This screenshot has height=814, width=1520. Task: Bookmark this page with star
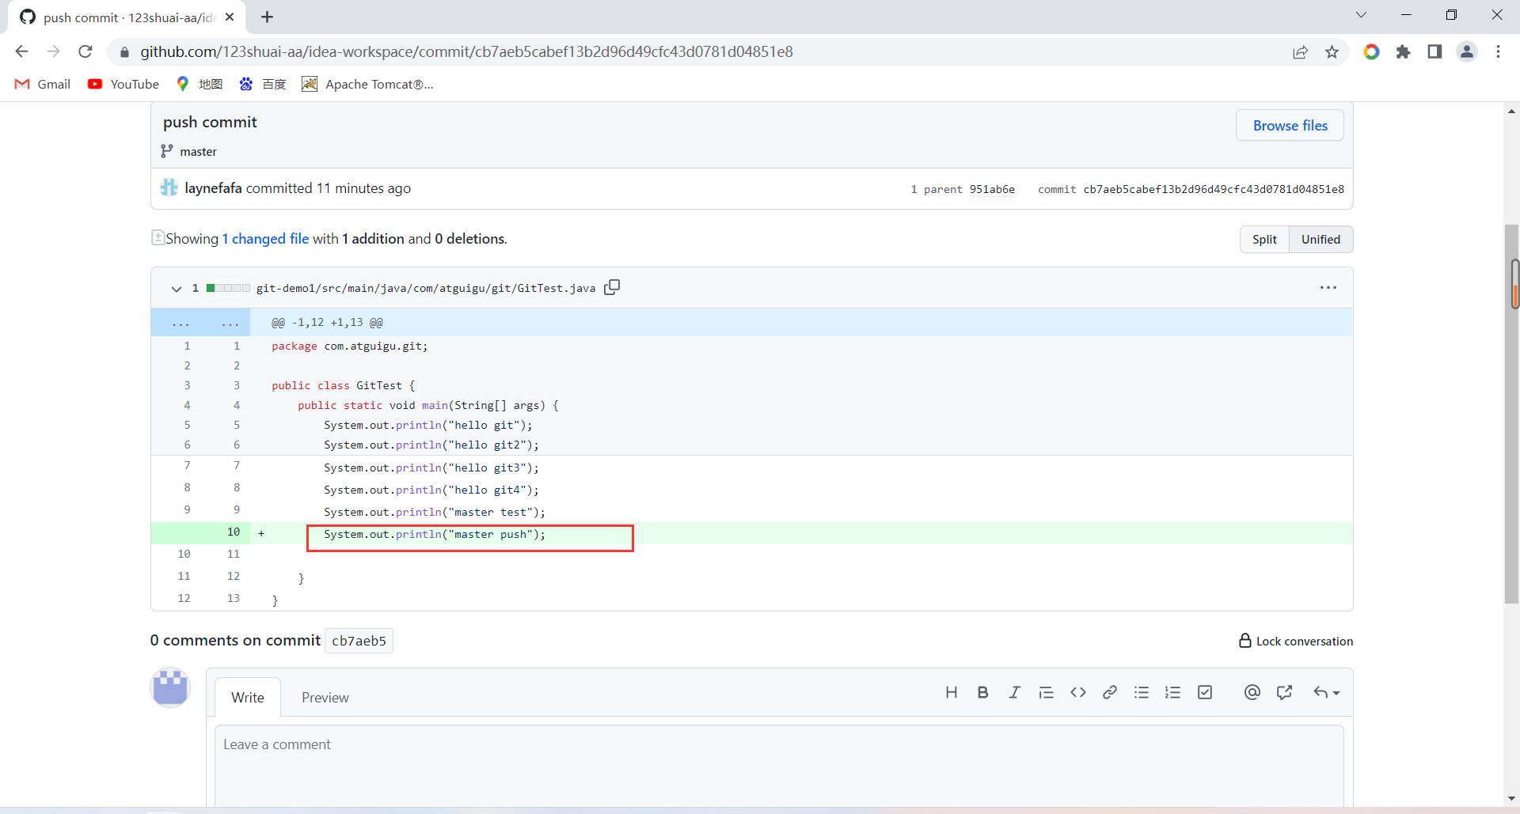click(1332, 52)
